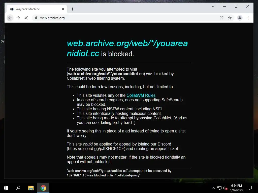Click the Chrome taskbar icon
258x193 pixels.
pos(43,188)
